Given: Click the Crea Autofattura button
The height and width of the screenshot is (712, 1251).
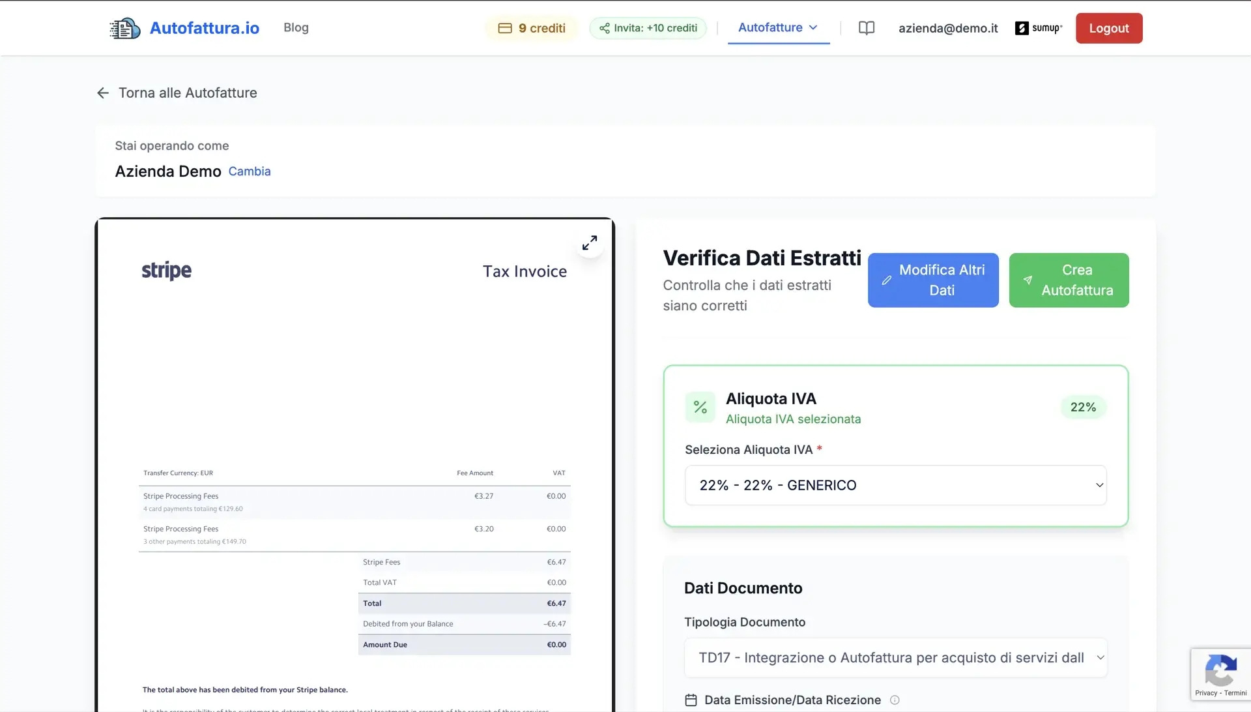Looking at the screenshot, I should (x=1069, y=280).
